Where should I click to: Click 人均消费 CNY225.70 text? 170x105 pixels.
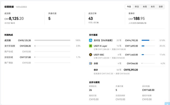(137, 23)
